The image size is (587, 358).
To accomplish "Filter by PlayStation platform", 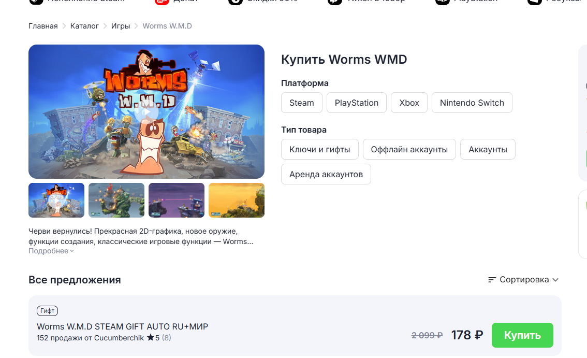I will point(356,103).
